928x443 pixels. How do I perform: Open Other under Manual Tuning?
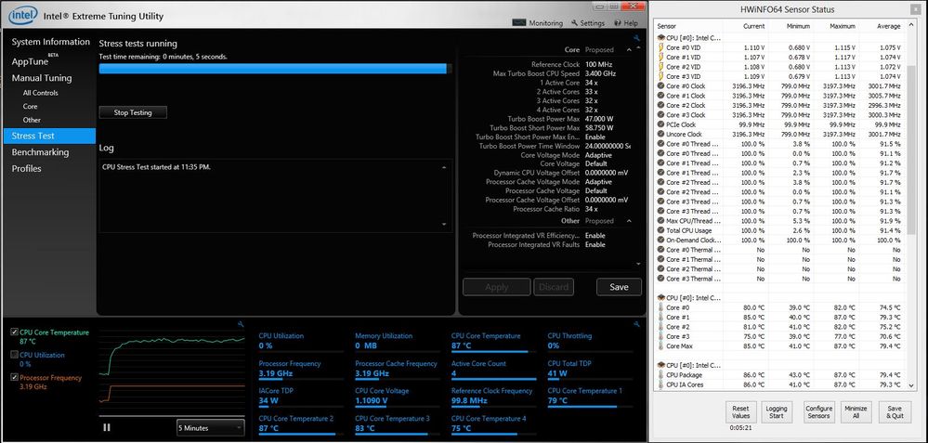32,120
